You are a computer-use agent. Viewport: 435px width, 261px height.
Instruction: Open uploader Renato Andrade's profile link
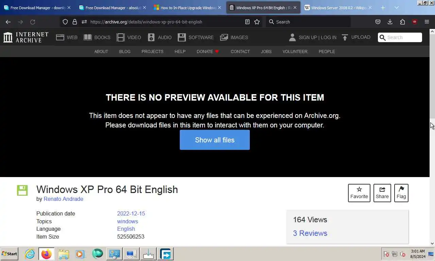click(63, 199)
